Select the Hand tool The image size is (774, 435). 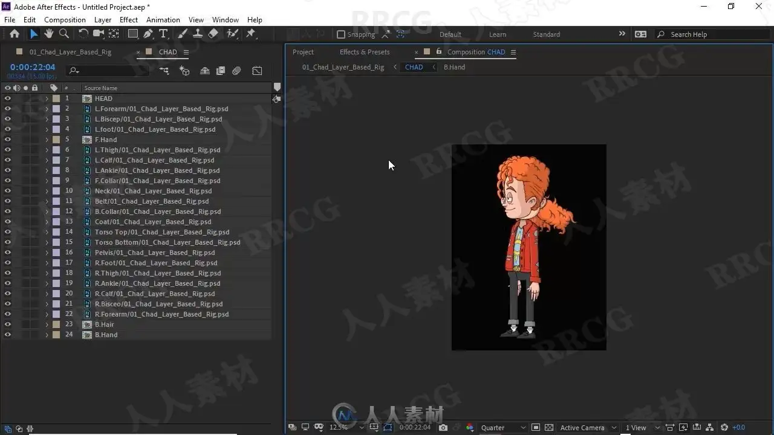click(49, 34)
